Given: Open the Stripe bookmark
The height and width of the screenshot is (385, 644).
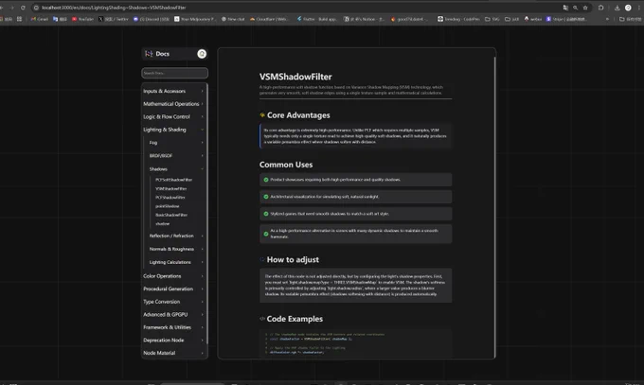Looking at the screenshot, I should tap(566, 19).
